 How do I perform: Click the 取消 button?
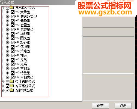click(123, 105)
